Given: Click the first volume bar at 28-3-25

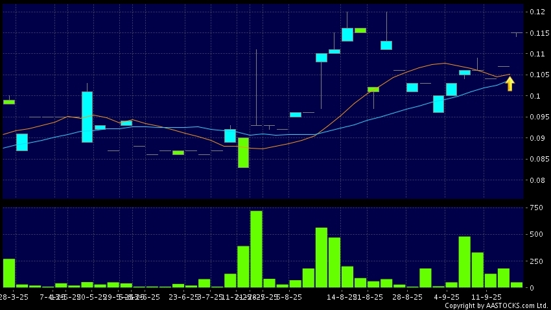Looking at the screenshot, I should (x=9, y=273).
